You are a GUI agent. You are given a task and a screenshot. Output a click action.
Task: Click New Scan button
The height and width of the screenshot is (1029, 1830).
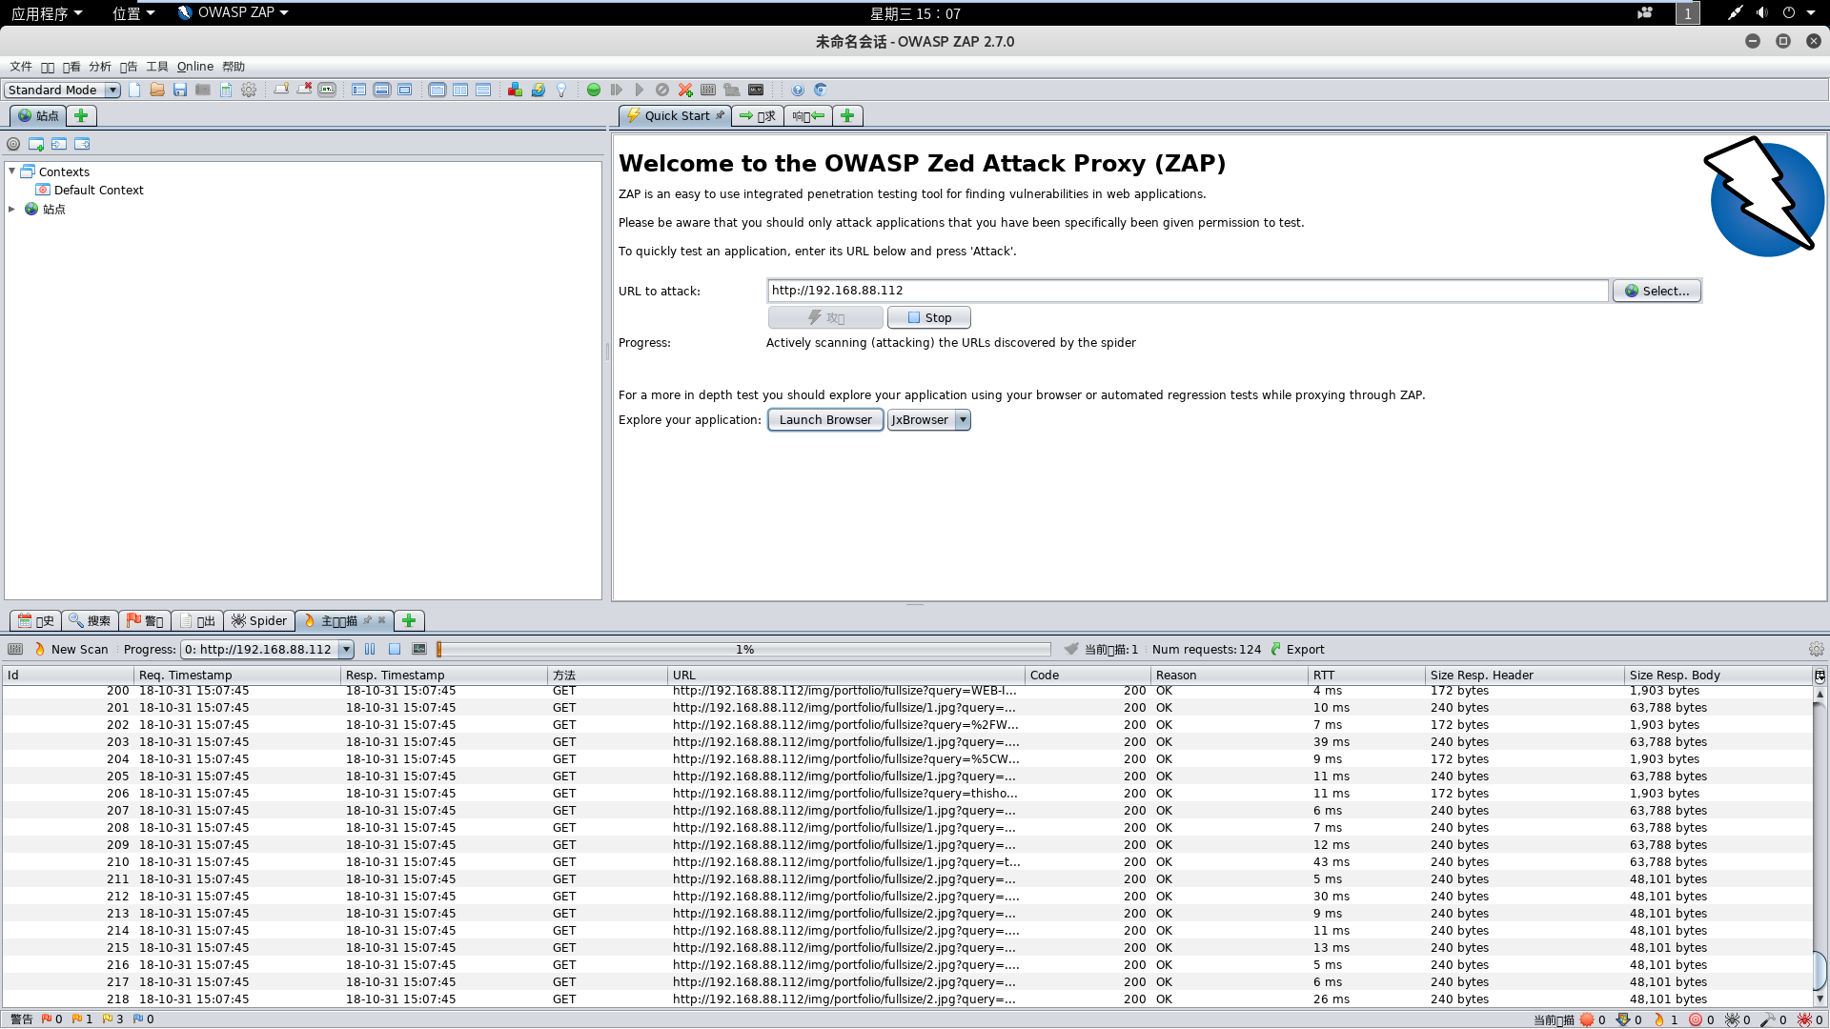[71, 649]
